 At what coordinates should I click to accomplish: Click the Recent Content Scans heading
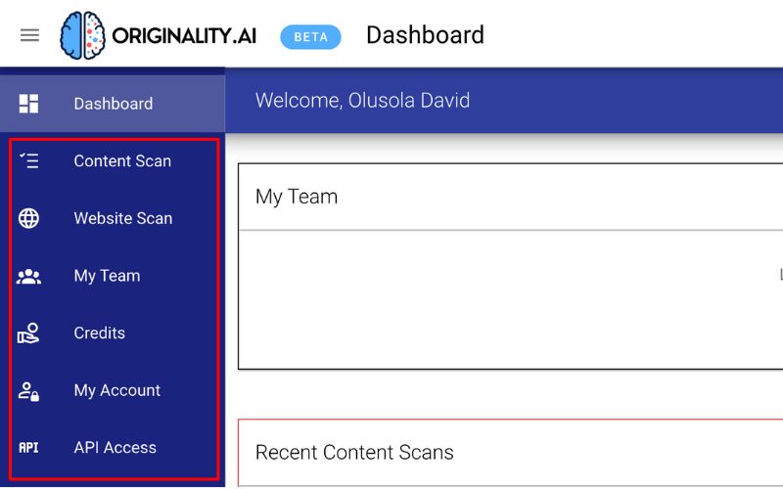354,453
